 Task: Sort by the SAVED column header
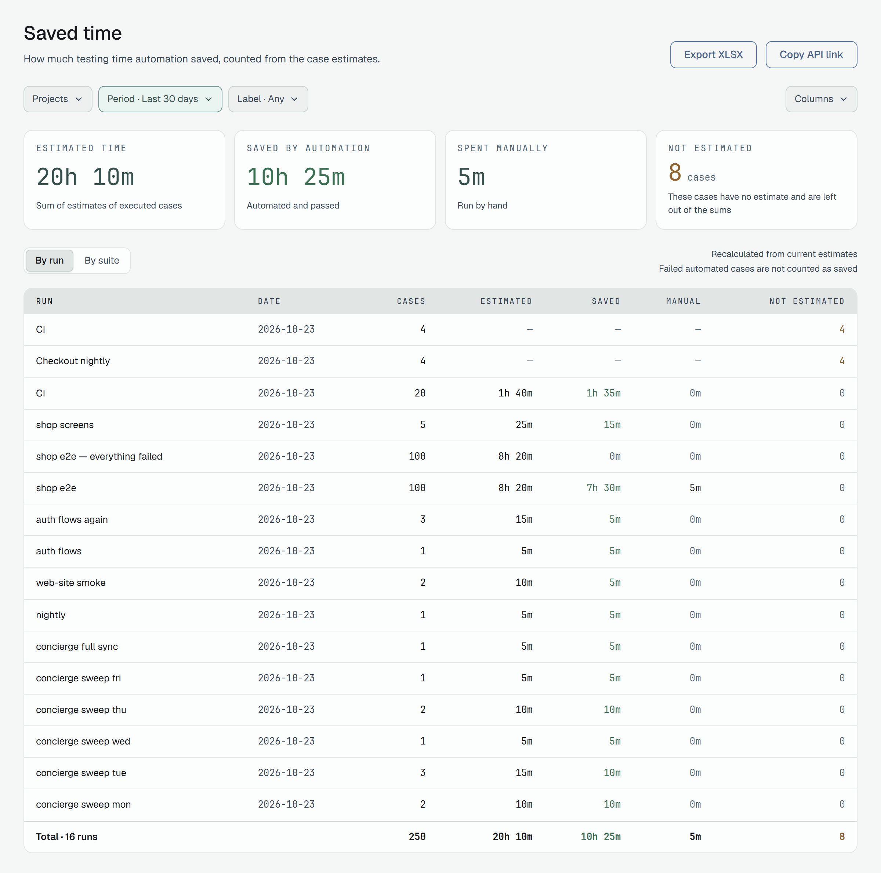click(x=606, y=301)
